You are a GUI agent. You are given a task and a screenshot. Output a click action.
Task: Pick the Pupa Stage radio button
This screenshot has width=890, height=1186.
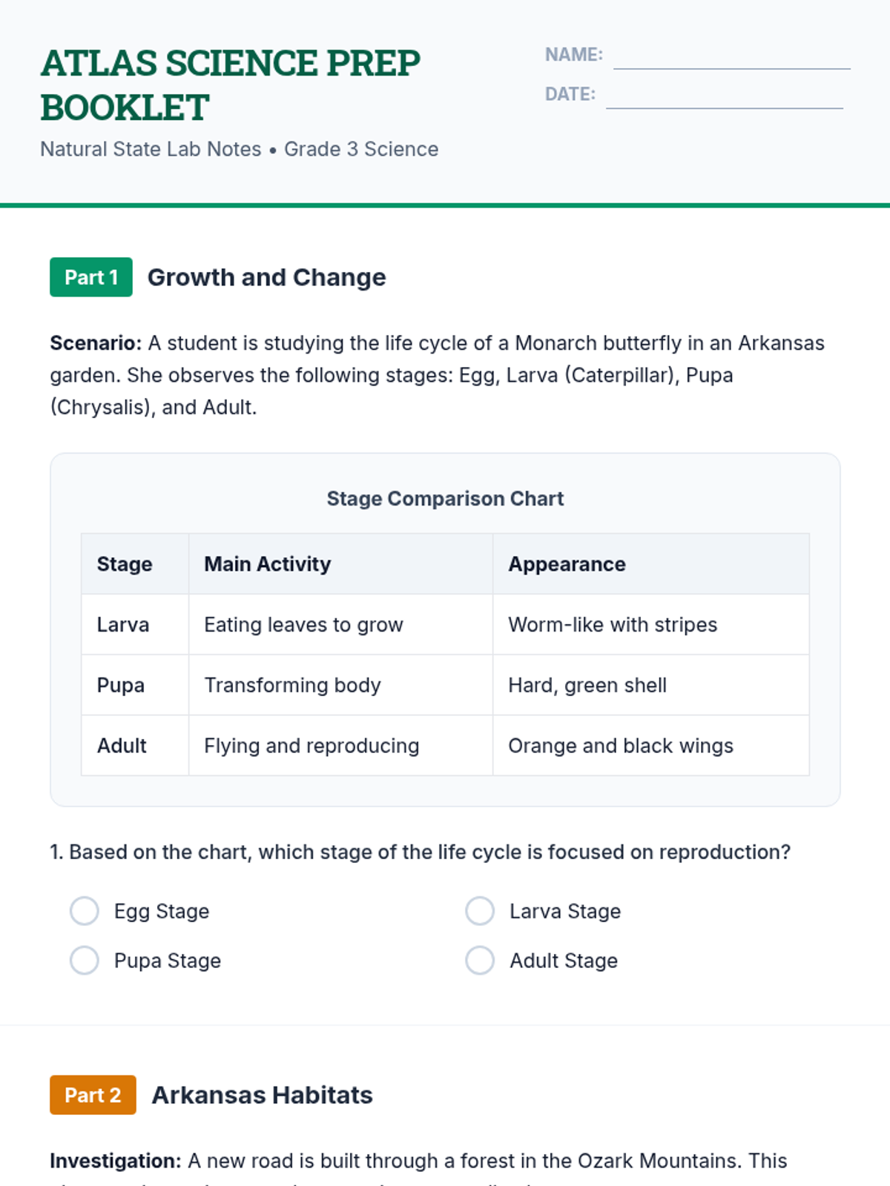85,961
